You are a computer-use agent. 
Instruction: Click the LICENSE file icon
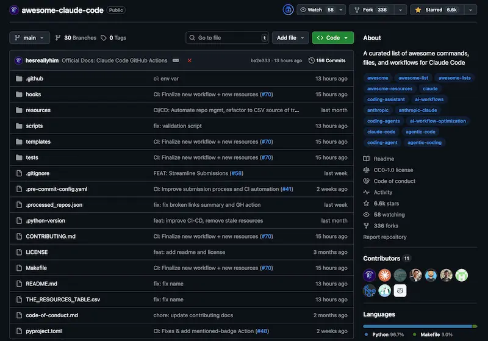19,252
